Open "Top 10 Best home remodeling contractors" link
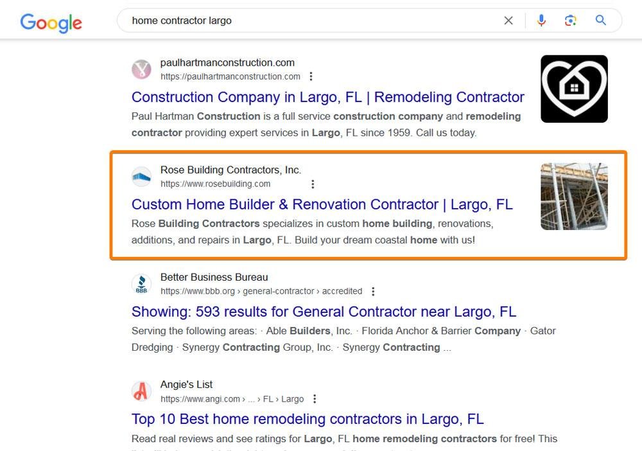This screenshot has width=642, height=451. (x=308, y=419)
